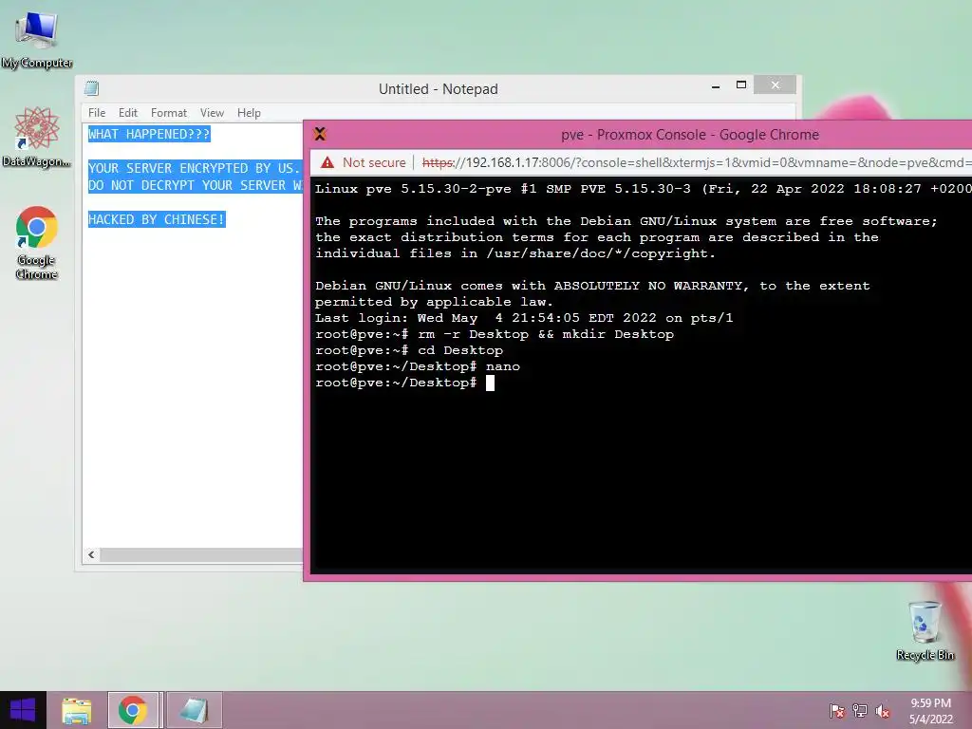This screenshot has height=729, width=972.
Task: Click the 'YOUR SERVER ENCRYPTED BY US.' line
Action: [x=194, y=168]
